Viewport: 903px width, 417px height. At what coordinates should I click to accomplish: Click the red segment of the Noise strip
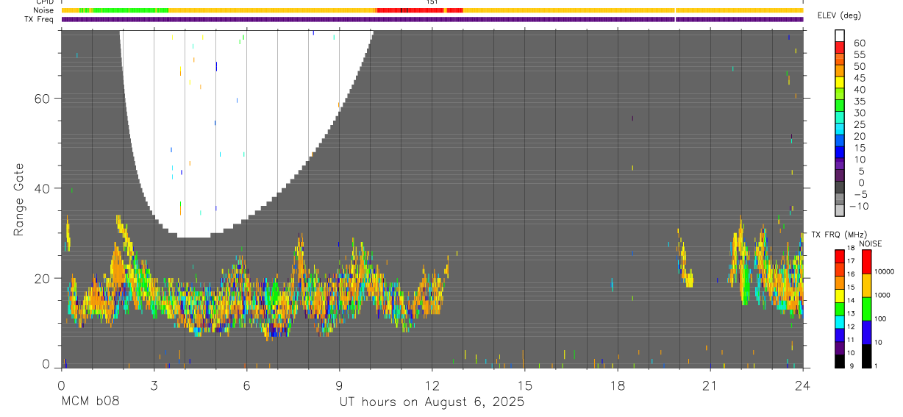click(x=419, y=10)
